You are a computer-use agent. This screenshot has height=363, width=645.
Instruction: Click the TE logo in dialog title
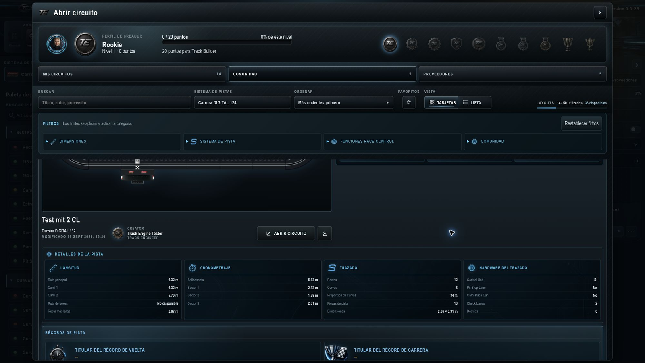44,13
